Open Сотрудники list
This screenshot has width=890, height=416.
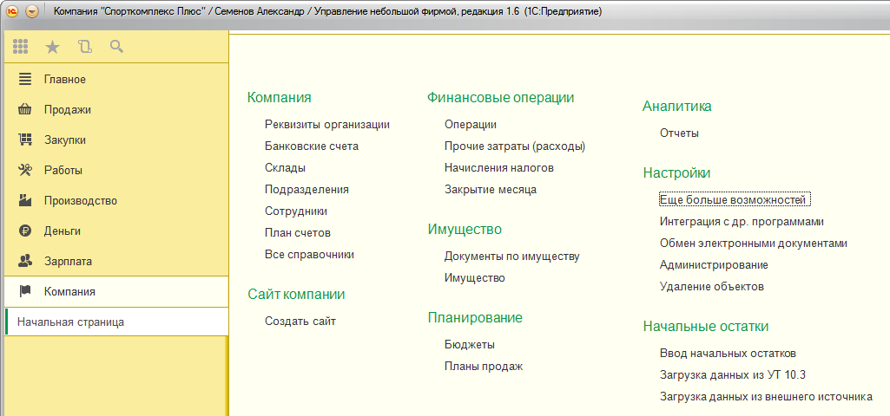click(296, 211)
